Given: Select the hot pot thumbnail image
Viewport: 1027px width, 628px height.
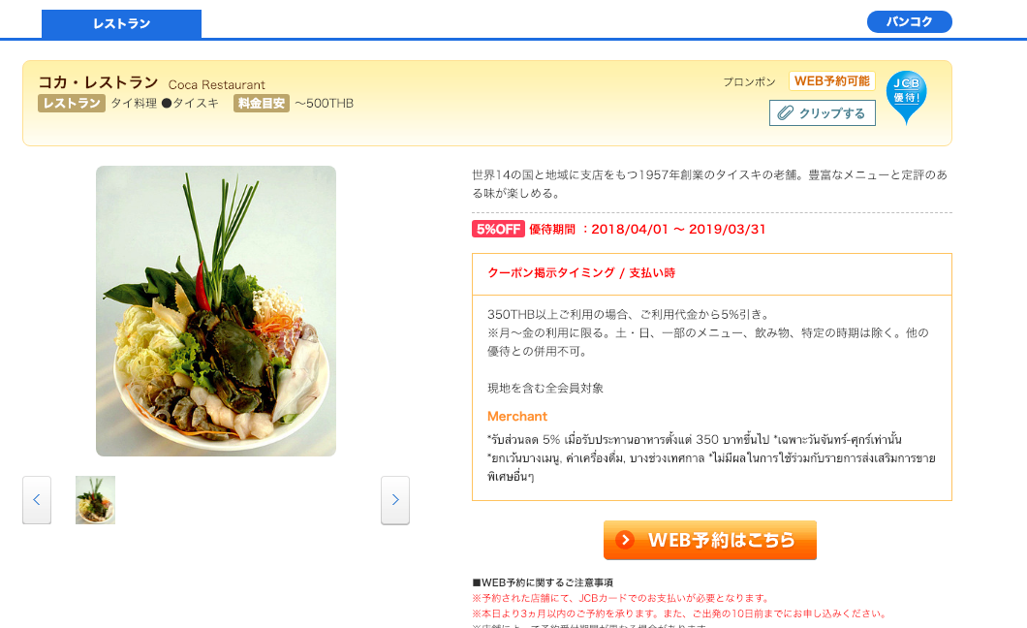Looking at the screenshot, I should click(96, 500).
